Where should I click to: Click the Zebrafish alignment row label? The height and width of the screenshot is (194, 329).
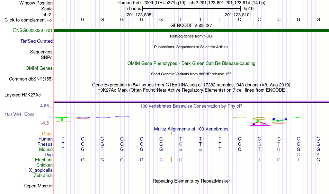[43, 176]
